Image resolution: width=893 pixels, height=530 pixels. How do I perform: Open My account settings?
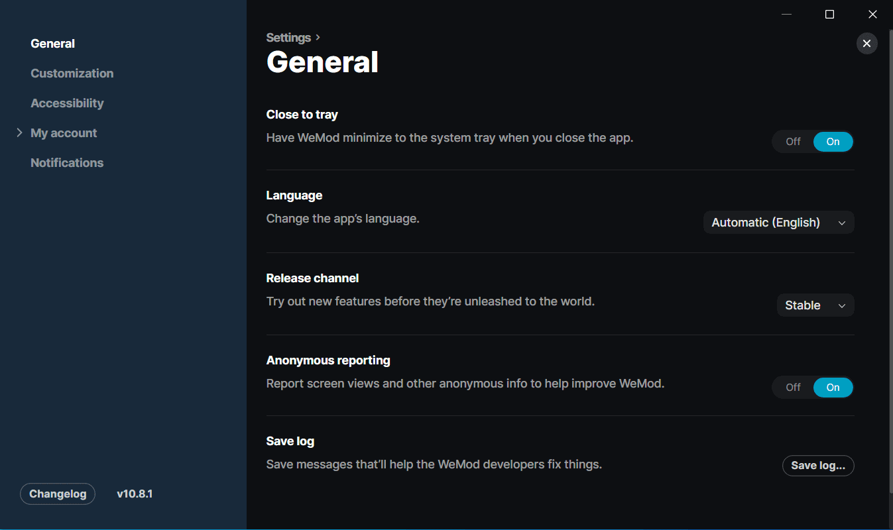(x=64, y=133)
